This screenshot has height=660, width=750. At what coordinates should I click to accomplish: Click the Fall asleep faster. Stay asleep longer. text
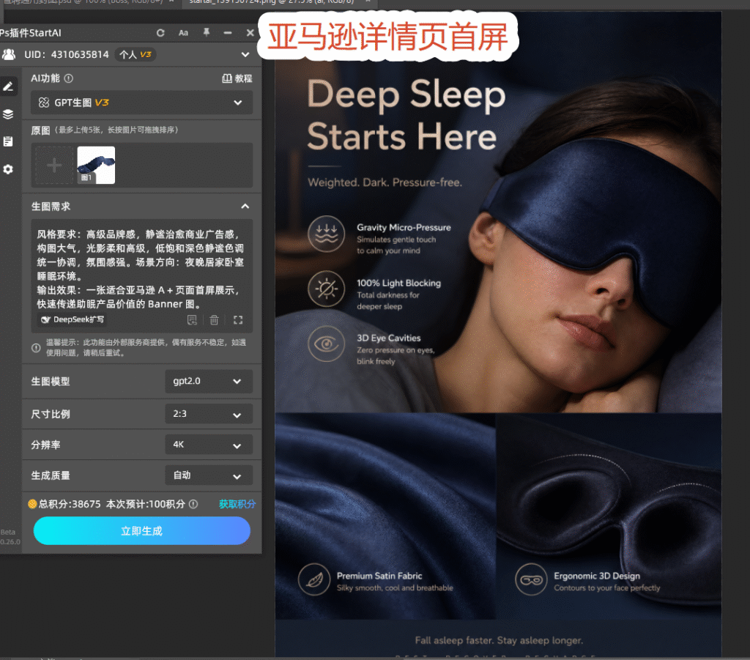tap(499, 640)
